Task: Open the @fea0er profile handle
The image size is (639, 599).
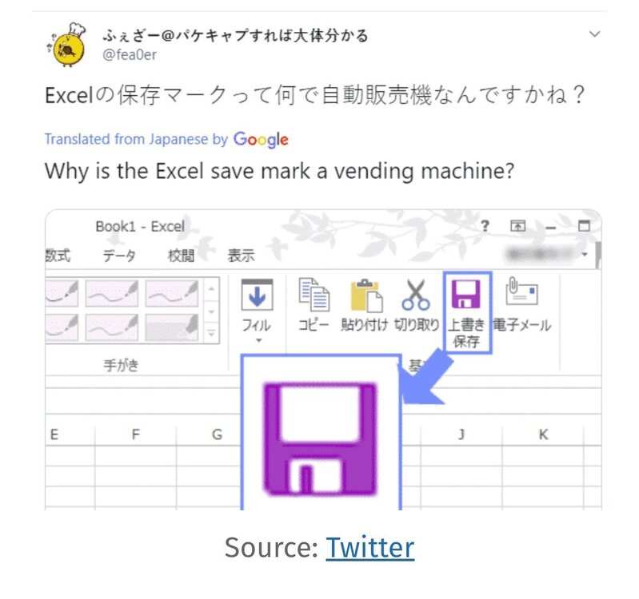Action: 130,55
